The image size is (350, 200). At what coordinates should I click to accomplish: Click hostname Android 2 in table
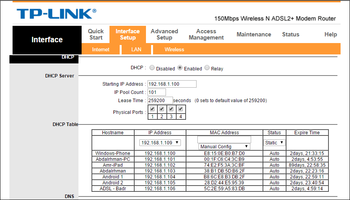click(113, 183)
